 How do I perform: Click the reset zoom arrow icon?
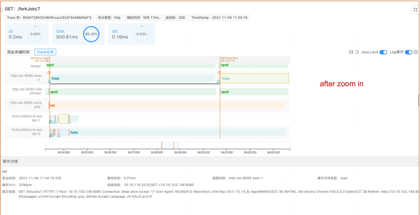pyautogui.click(x=357, y=52)
